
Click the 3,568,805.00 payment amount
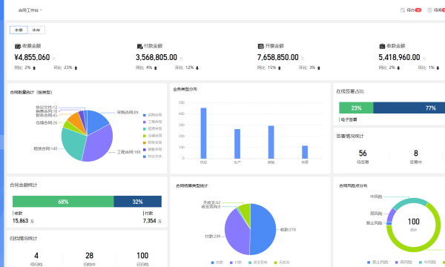tap(156, 57)
